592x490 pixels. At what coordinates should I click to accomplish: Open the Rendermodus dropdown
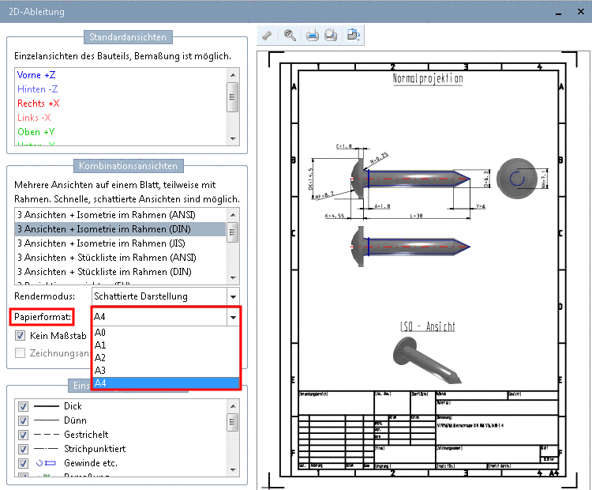click(x=233, y=296)
